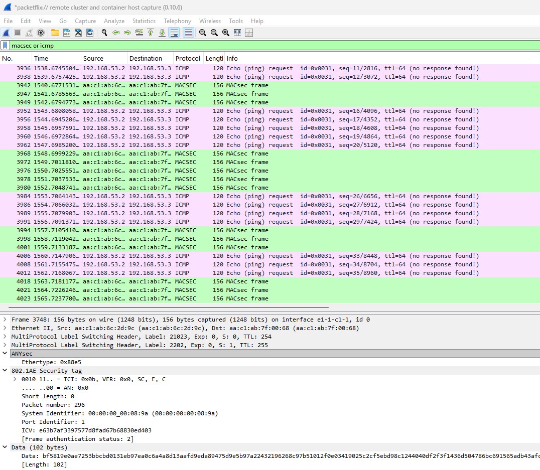Screen dimensions: 540x470
Task: Go back to the previous packet
Action: [x=116, y=33]
